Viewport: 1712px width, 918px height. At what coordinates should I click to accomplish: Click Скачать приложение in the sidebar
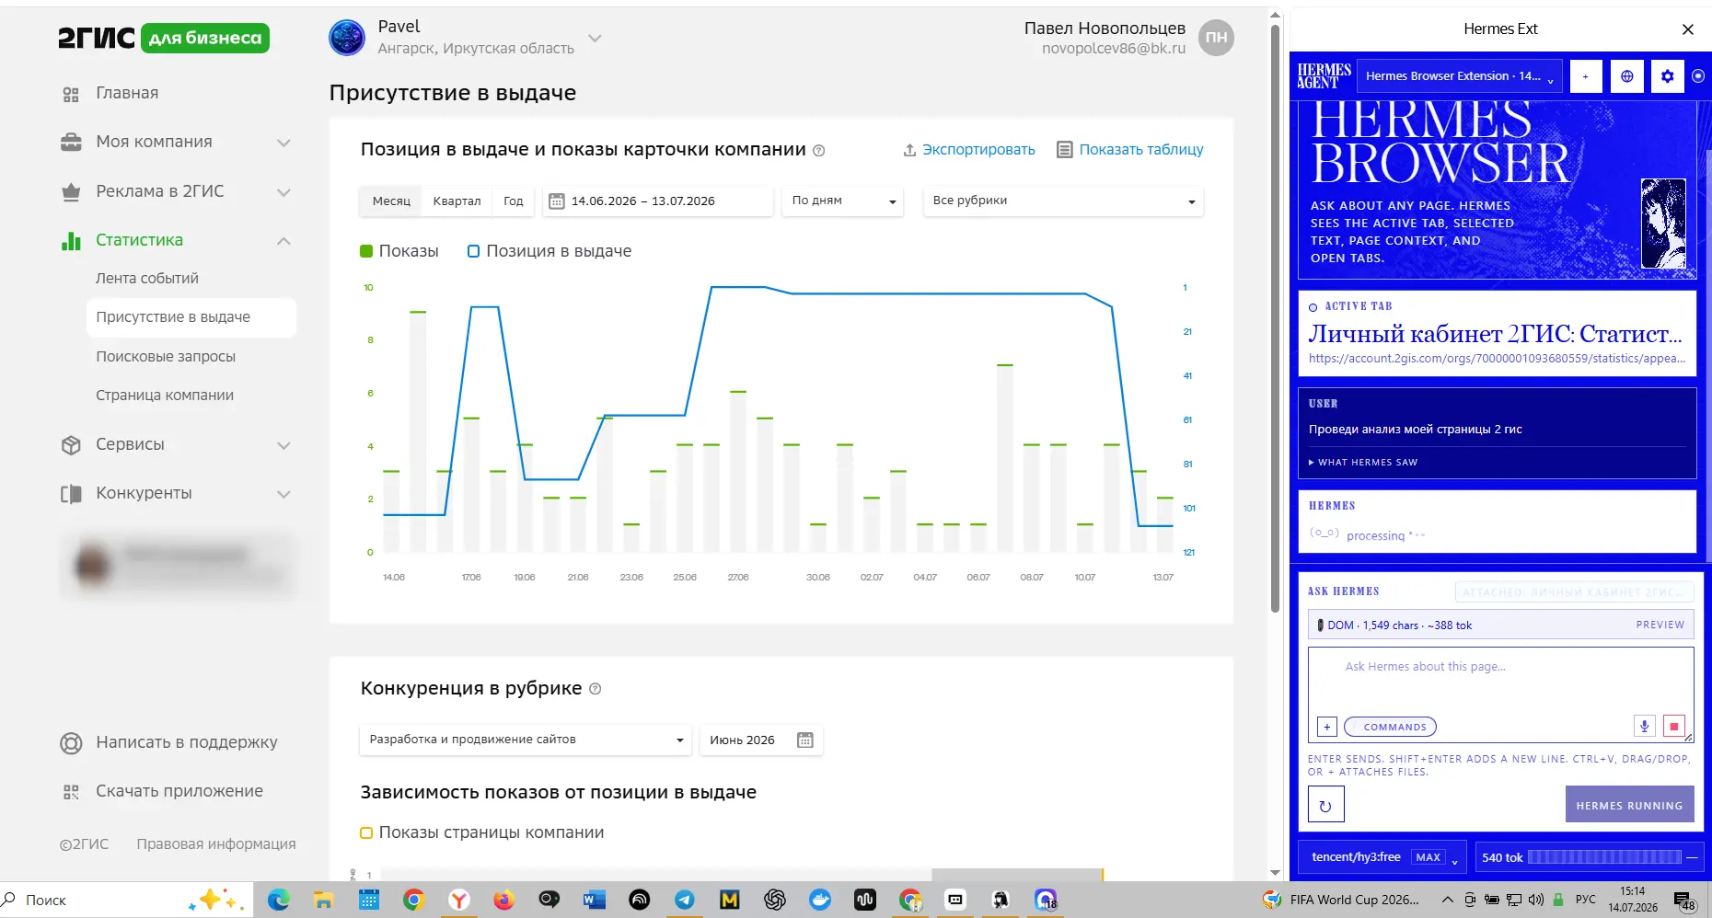click(162, 791)
